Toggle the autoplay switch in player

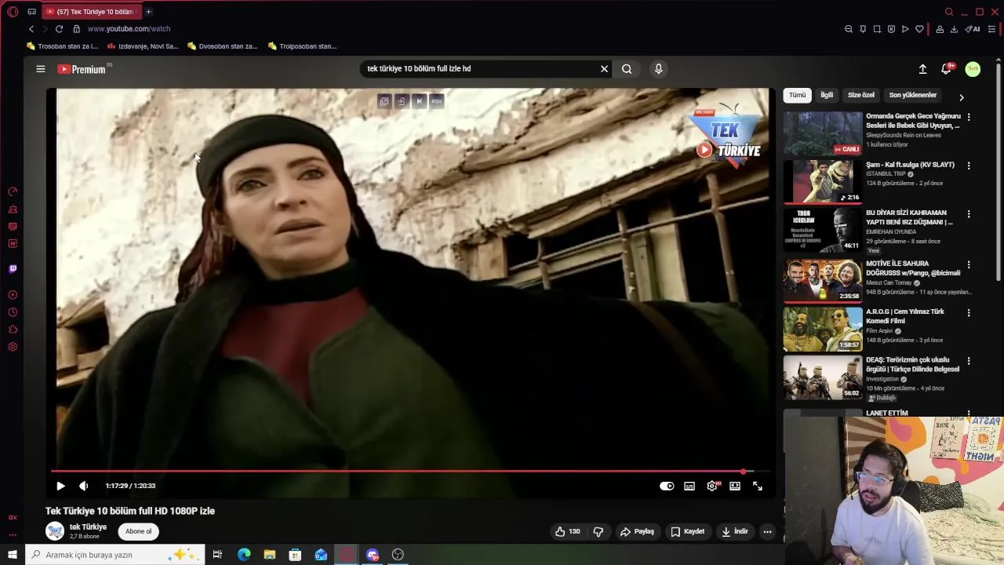667,486
